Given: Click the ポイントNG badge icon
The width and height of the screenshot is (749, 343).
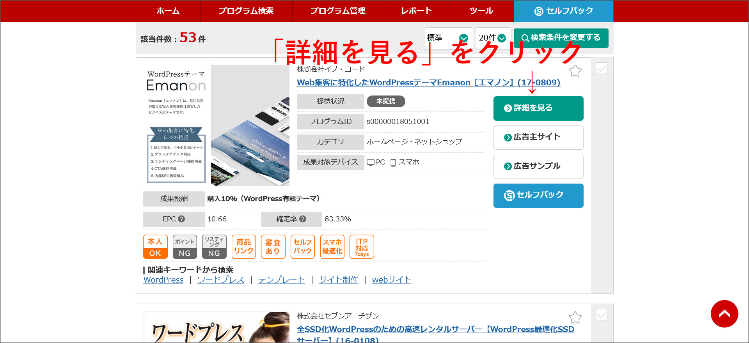Looking at the screenshot, I should click(x=185, y=247).
